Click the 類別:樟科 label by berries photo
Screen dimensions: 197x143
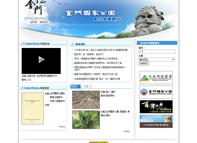[x=105, y=115]
